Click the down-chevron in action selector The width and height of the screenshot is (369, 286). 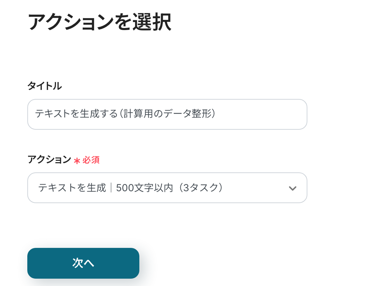tap(292, 188)
